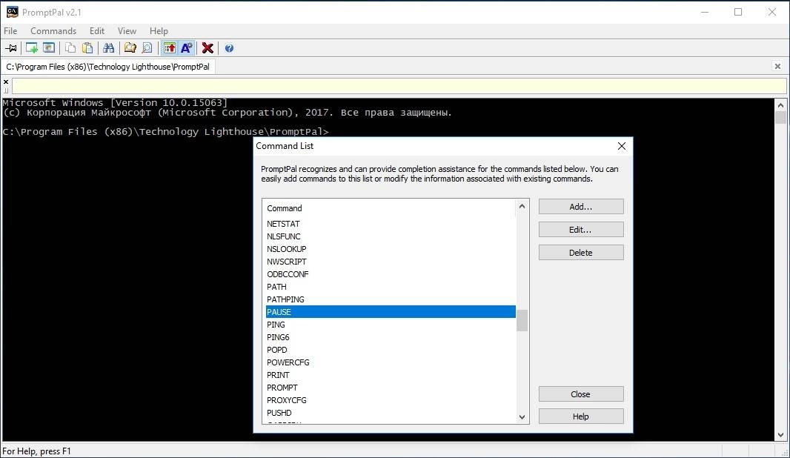Close the console tab using right-side x
Screen dimensions: 790x458
tap(777, 66)
